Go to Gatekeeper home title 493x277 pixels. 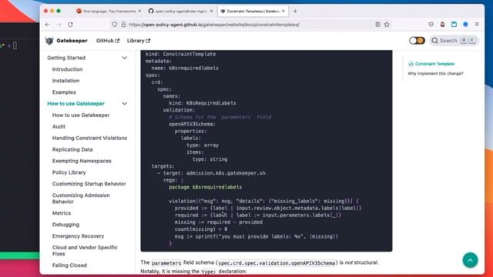tap(72, 41)
